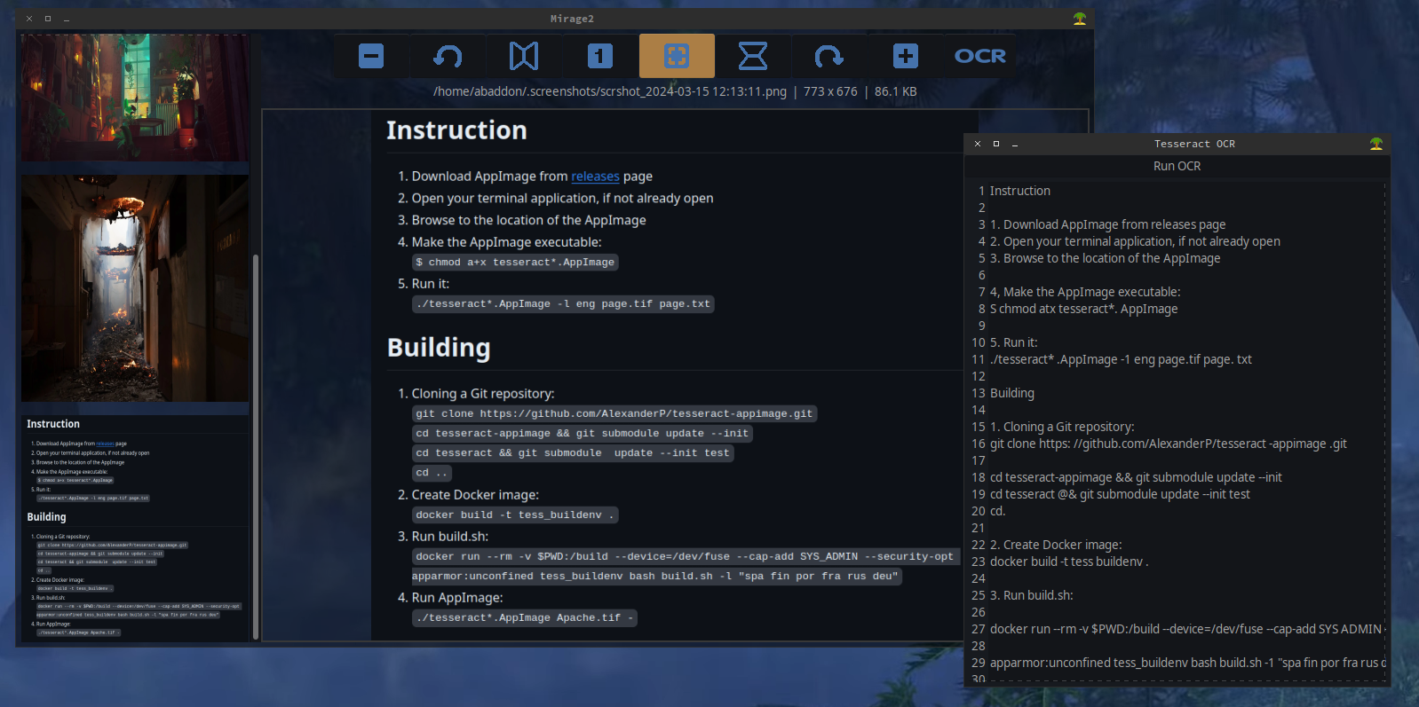Click OCR line '1. Download AppImage from releases page'
This screenshot has width=1419, height=707.
pyautogui.click(x=1107, y=224)
